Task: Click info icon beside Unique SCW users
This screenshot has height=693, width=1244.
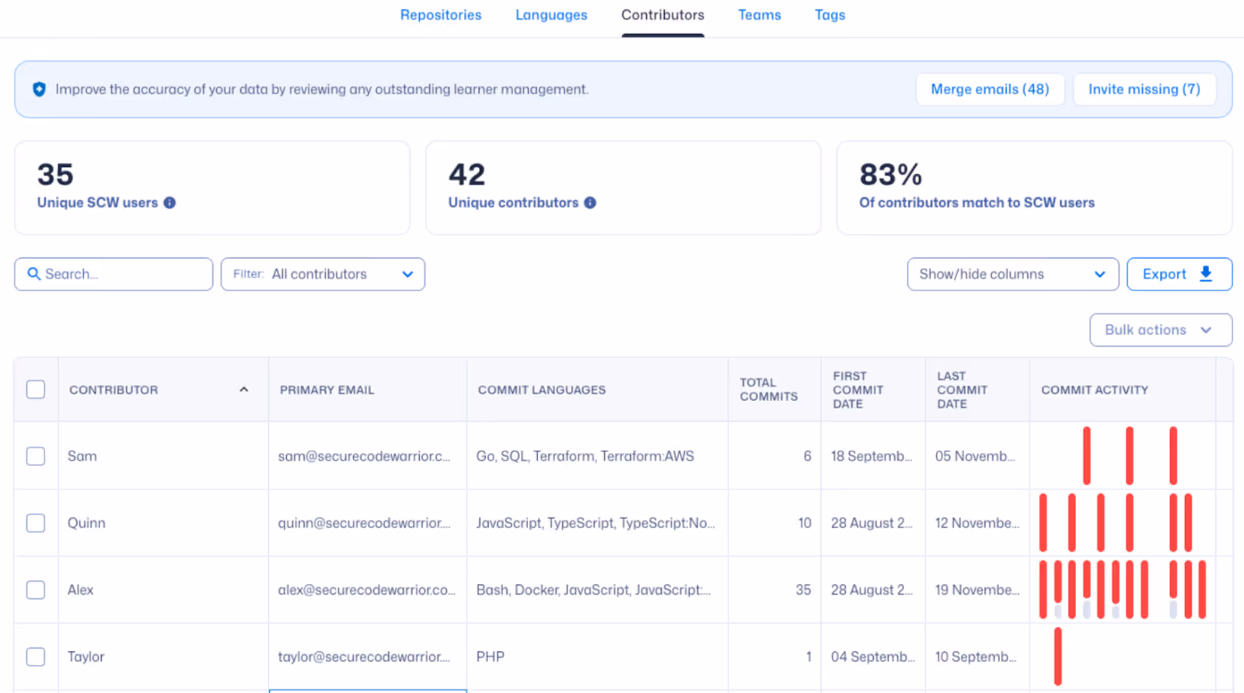Action: pos(169,203)
